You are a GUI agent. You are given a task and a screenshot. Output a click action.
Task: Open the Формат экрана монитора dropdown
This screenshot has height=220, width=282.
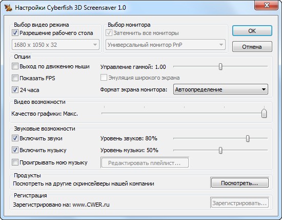point(220,89)
